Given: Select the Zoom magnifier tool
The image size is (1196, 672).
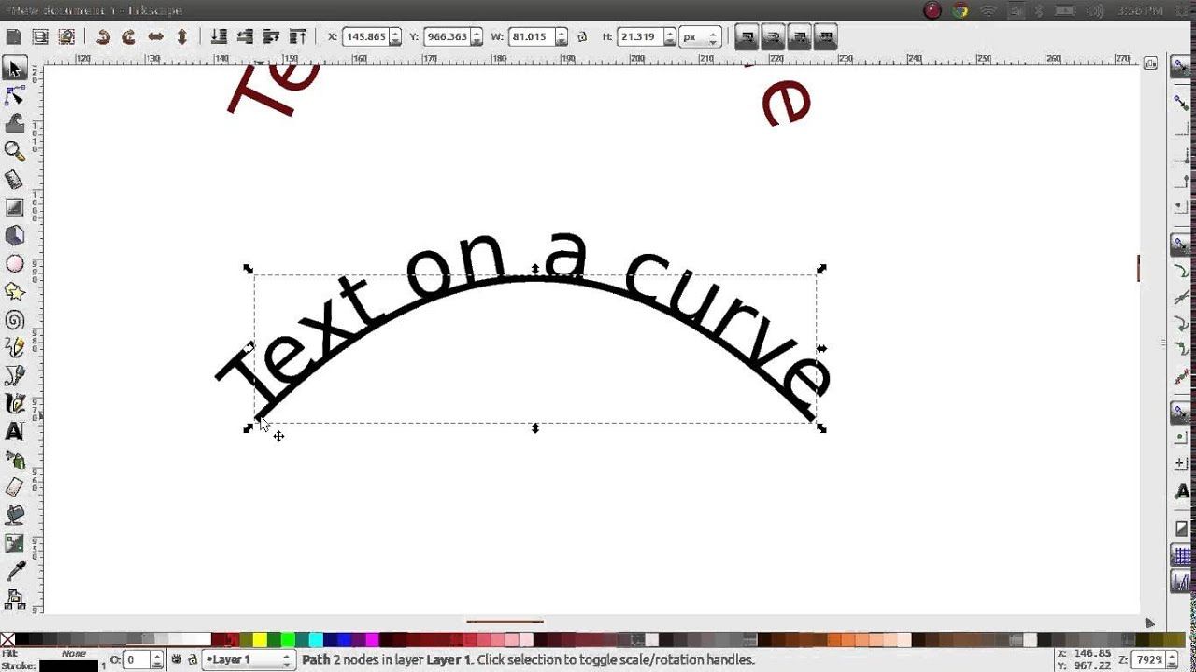Looking at the screenshot, I should 14,150.
